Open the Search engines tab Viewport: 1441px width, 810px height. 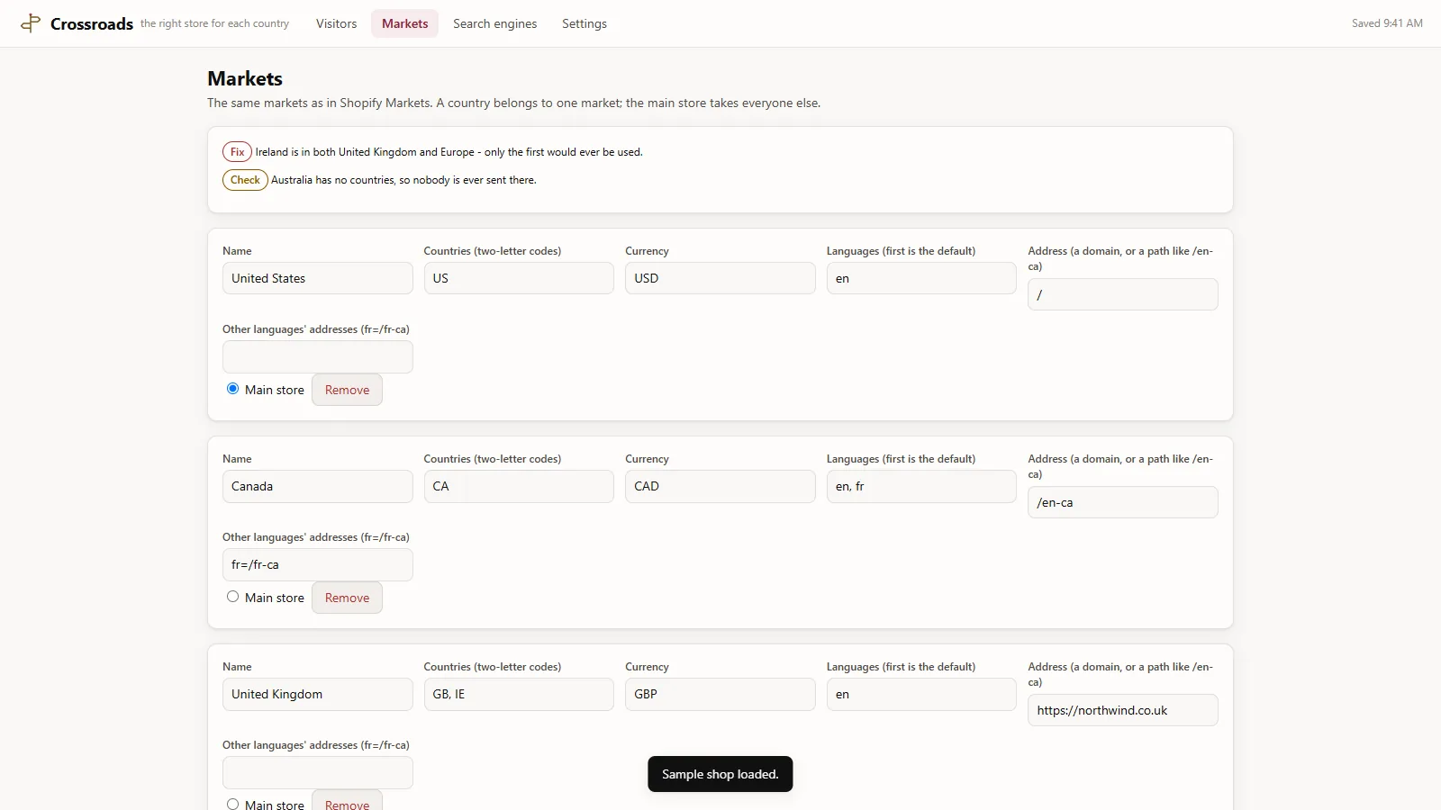click(x=494, y=23)
